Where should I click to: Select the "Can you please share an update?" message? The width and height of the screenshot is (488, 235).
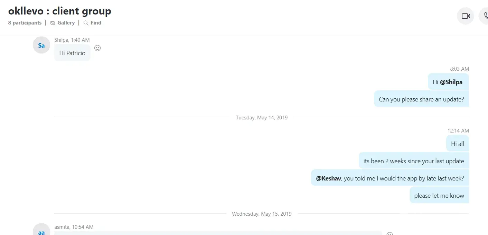pos(421,99)
